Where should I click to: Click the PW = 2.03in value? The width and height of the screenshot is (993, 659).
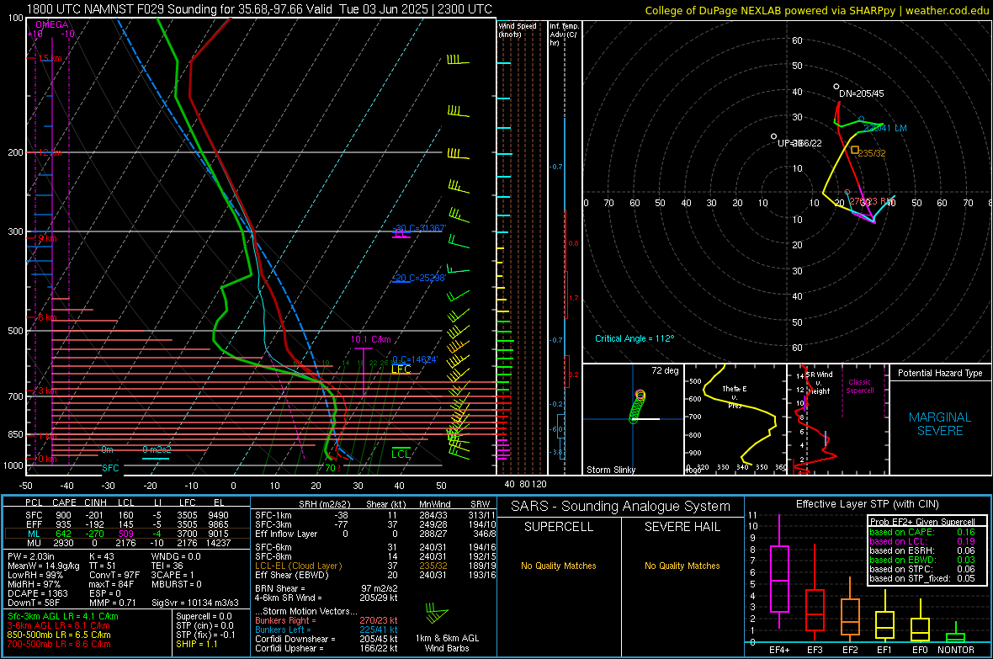click(31, 556)
